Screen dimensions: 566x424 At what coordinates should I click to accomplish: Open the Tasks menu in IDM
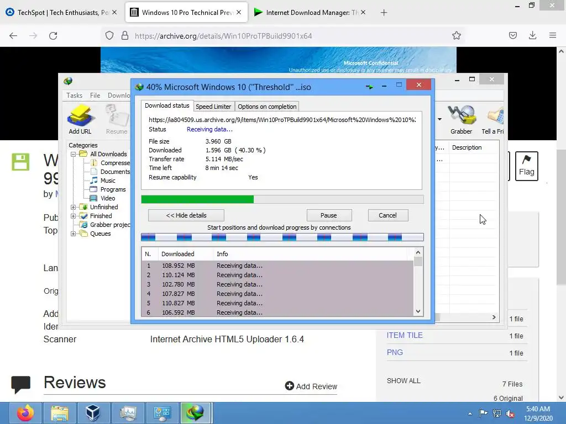75,95
